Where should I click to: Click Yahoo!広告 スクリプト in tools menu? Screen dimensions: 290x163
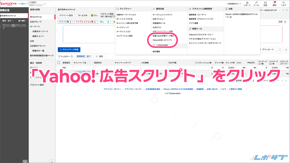point(162,40)
